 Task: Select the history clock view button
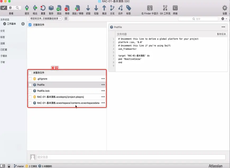click(10, 8)
